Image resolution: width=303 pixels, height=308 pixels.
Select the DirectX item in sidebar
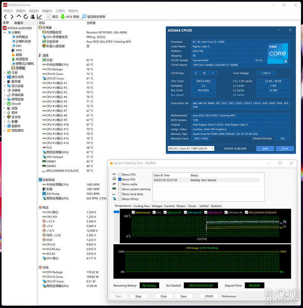point(16,104)
